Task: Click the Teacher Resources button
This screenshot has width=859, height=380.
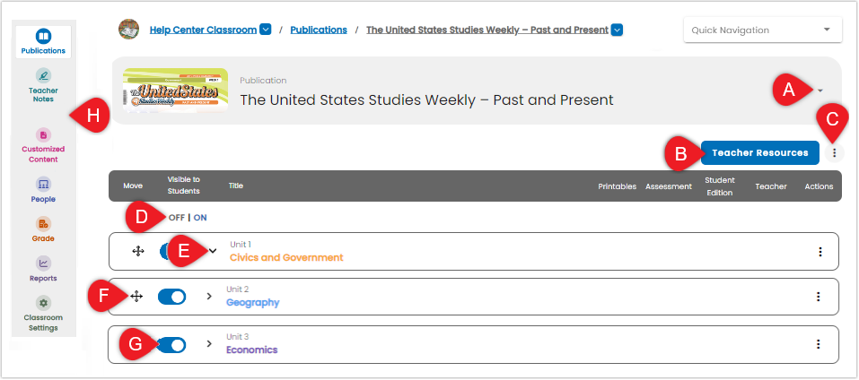Action: click(x=760, y=152)
